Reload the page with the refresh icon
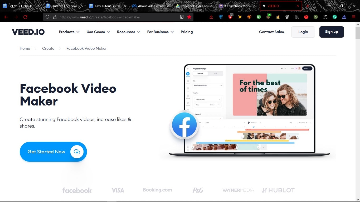360x202 pixels. [x=25, y=17]
